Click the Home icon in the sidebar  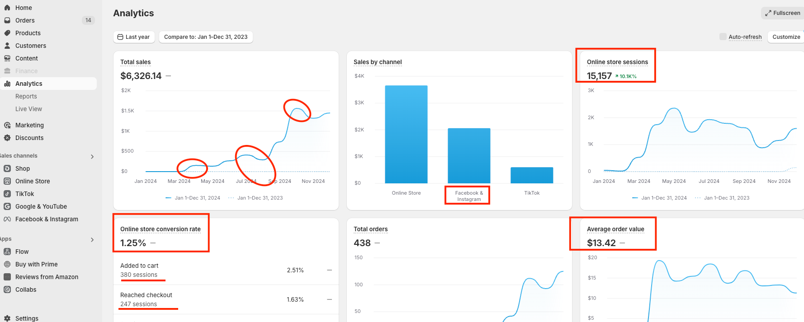(x=7, y=8)
